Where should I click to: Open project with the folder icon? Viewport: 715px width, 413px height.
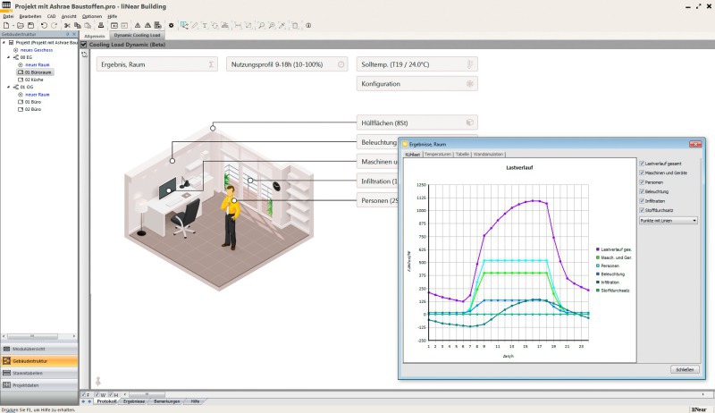(x=21, y=26)
